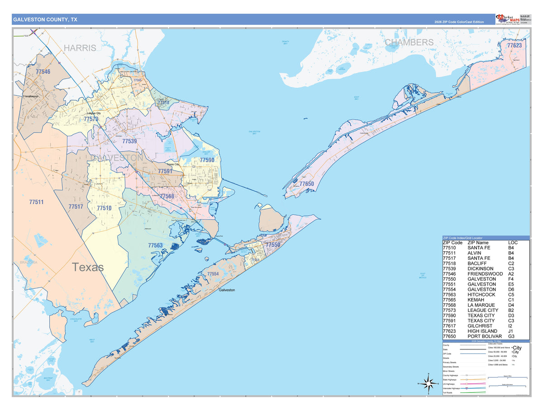Click 'Cities 4,999 and Below' legend entry
The image size is (543, 411).
coord(498,365)
